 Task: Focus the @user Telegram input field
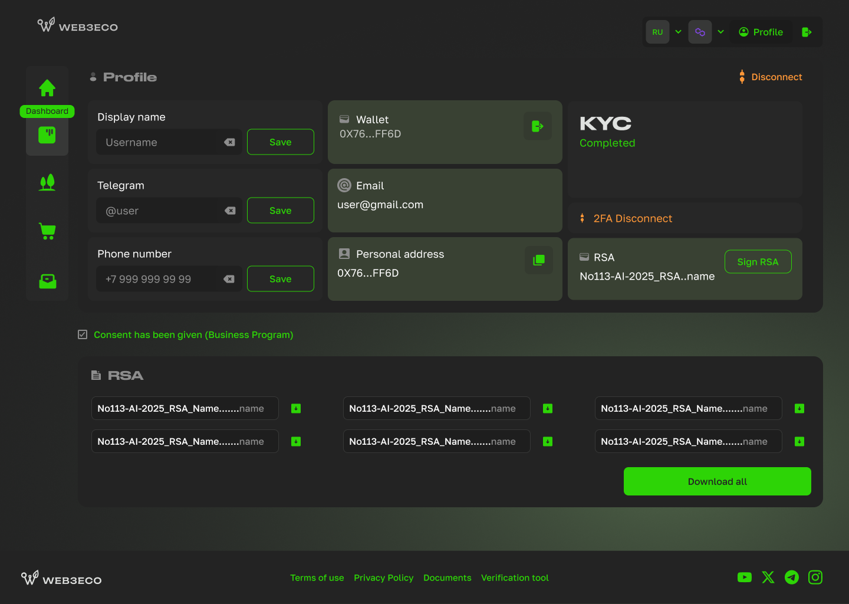point(169,211)
